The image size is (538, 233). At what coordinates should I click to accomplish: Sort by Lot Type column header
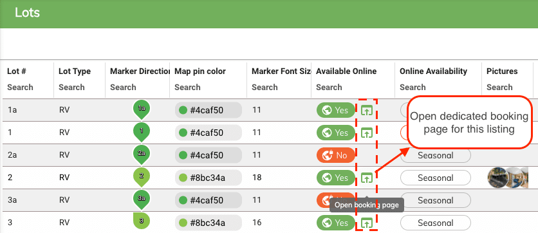pyautogui.click(x=75, y=71)
